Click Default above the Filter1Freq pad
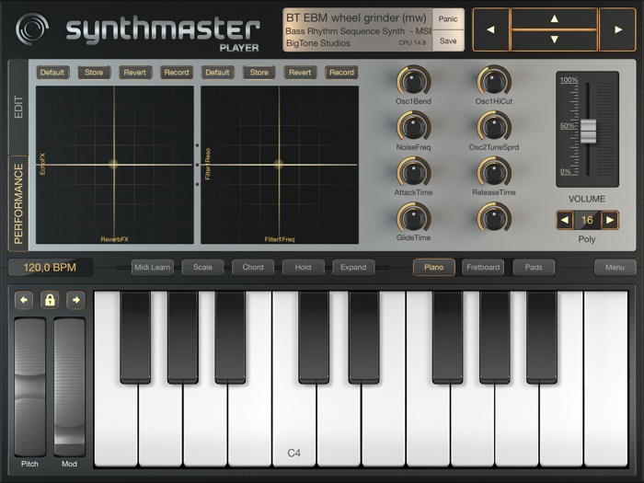Screen dimensions: 644x483 (x=217, y=73)
